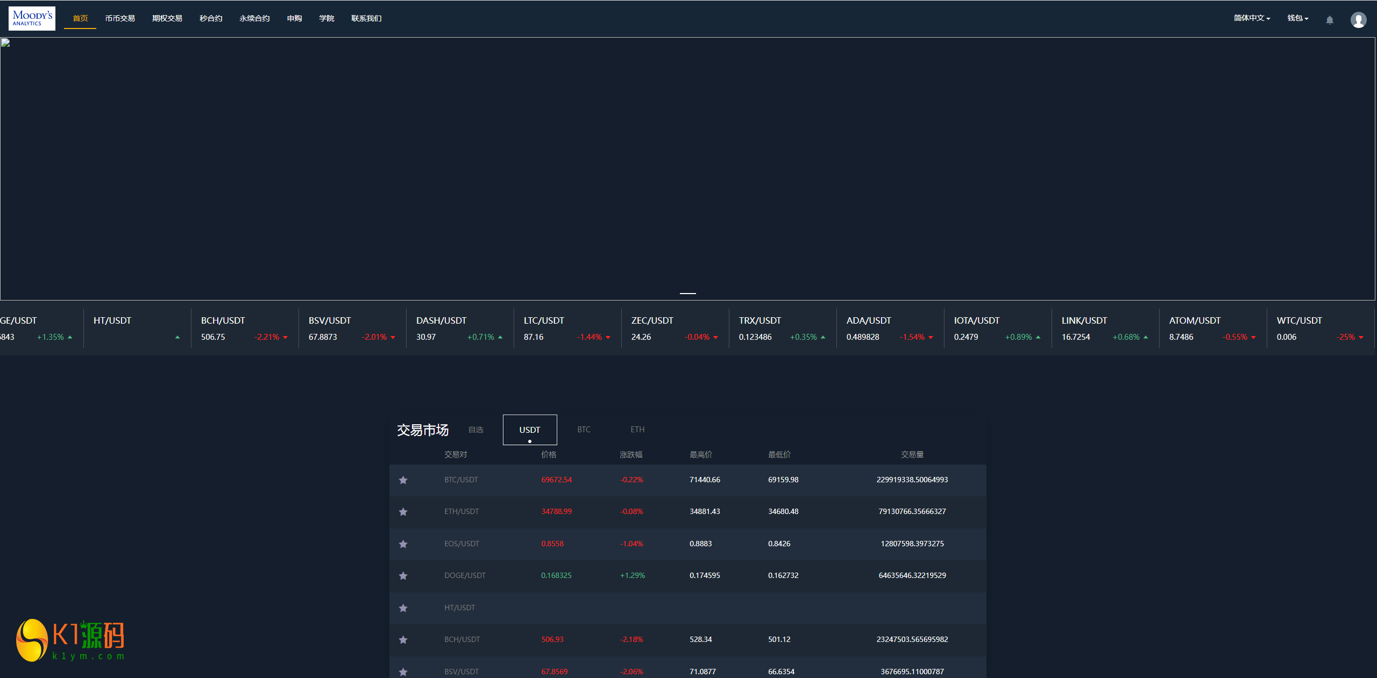Star the DOGE/USDT trading pair
This screenshot has height=678, width=1377.
click(403, 576)
